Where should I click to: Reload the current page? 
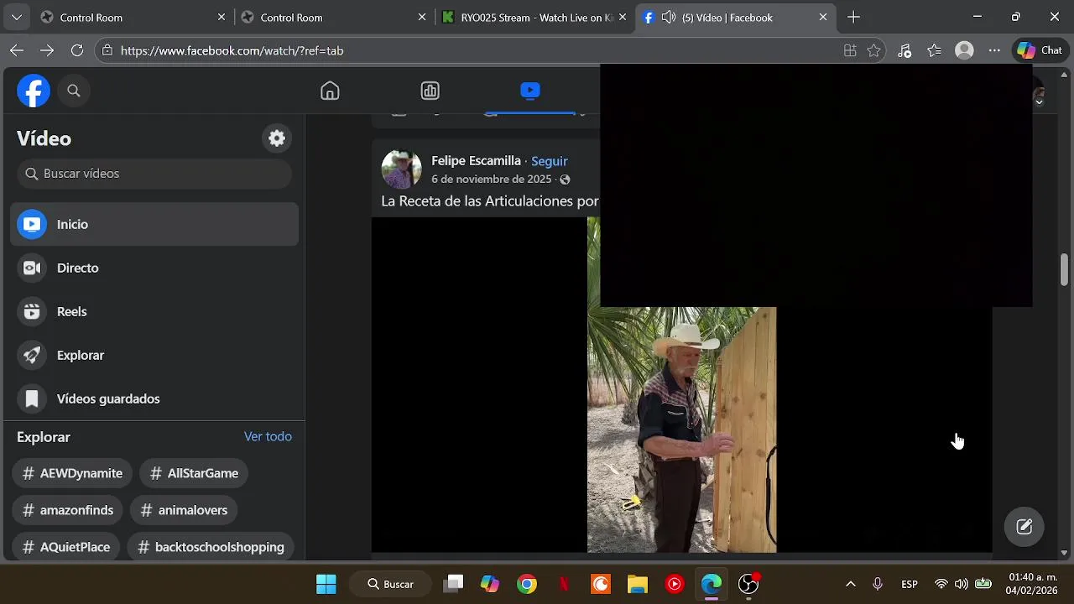[x=77, y=51]
